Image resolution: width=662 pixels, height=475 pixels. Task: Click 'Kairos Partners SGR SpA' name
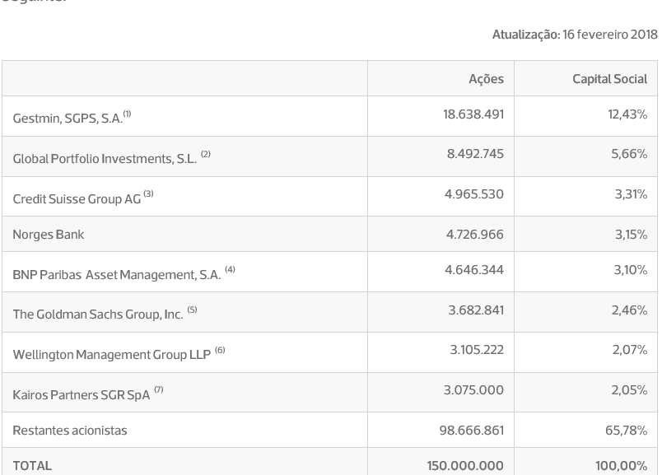click(82, 395)
